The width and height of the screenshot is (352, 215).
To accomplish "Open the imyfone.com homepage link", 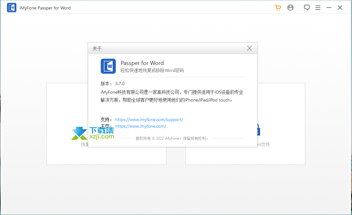I will [141, 126].
